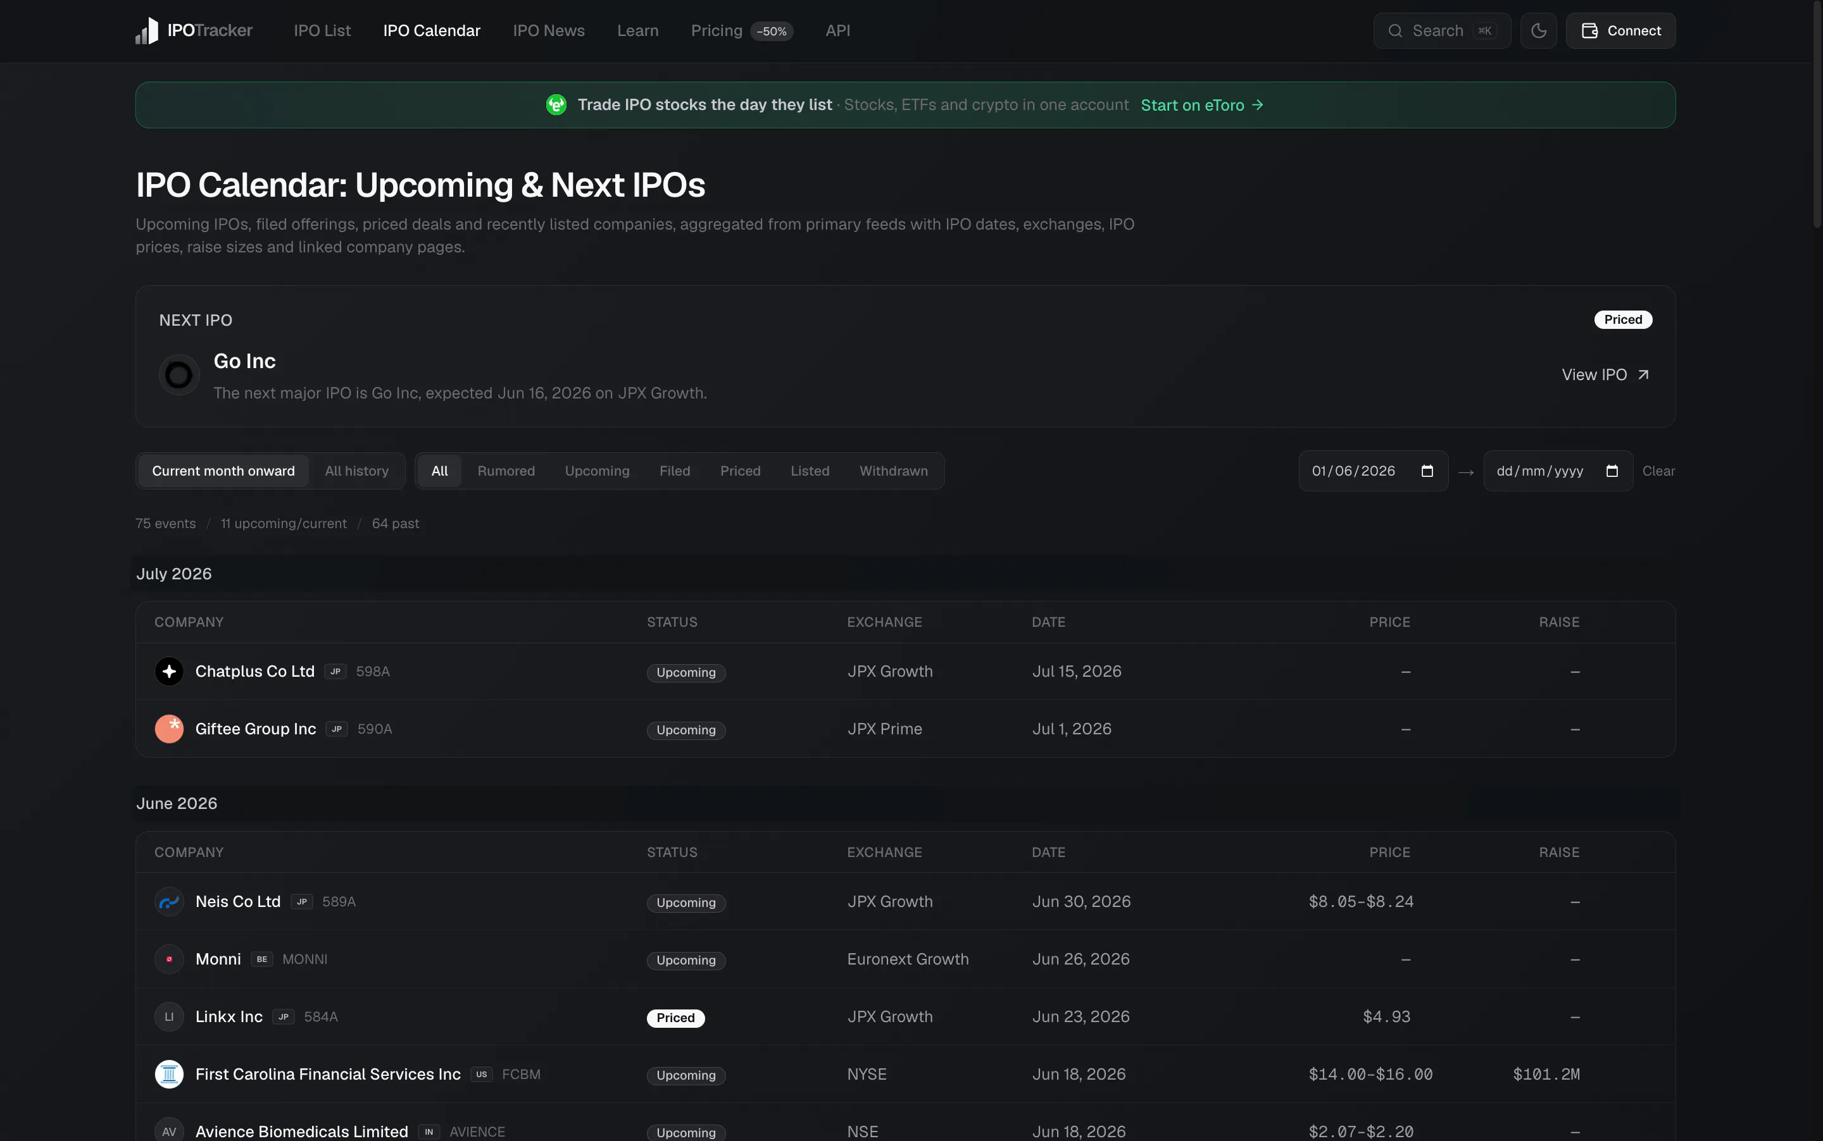
Task: Open the Pricing page
Action: (717, 31)
